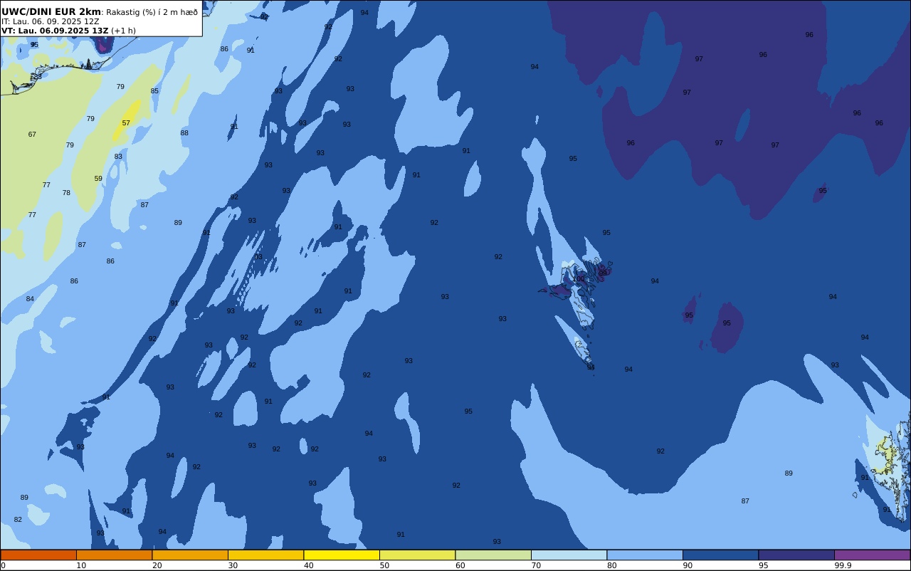Click the 95–99.9 dark indigo legend swatch
The image size is (911, 571).
click(x=796, y=555)
